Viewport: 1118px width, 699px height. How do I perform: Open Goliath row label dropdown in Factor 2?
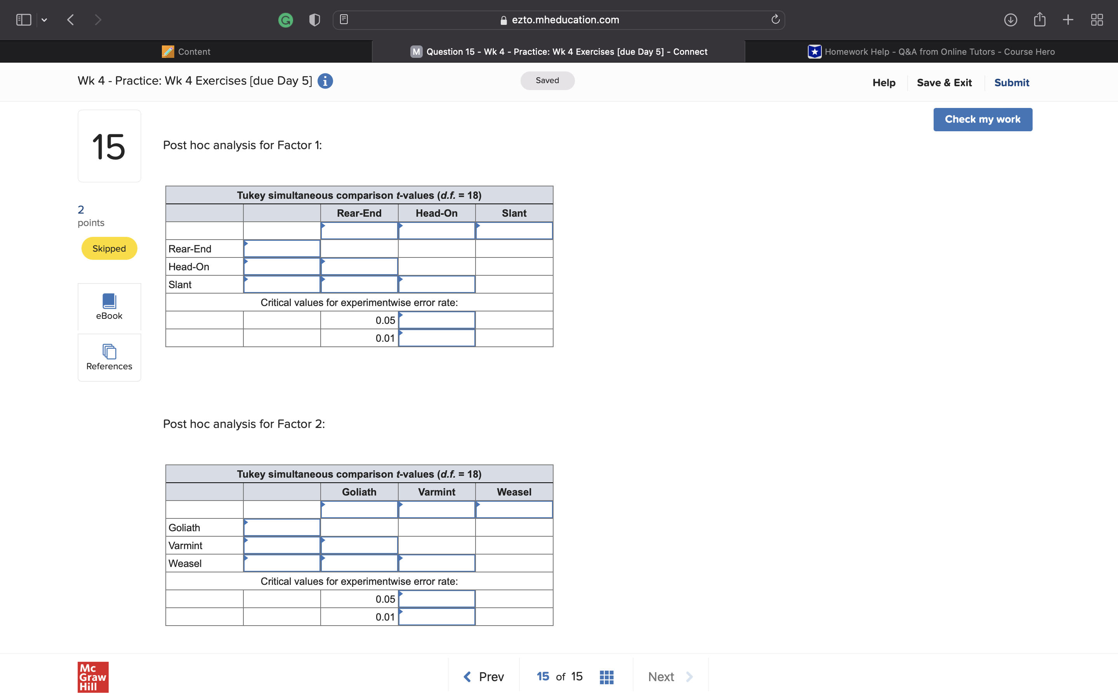click(282, 527)
